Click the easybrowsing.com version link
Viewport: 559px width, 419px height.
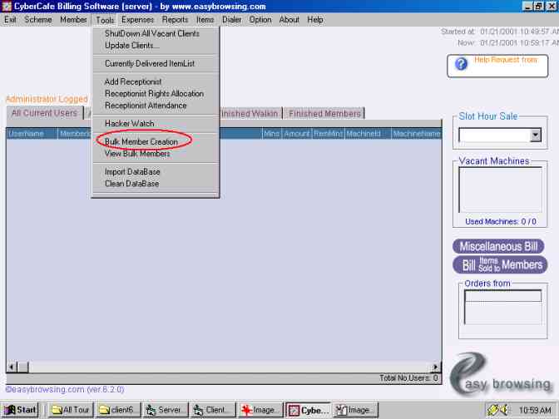coord(52,388)
